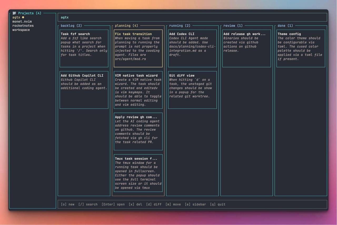
Task: Click the backlog (2) column header
Action: [x=71, y=26]
